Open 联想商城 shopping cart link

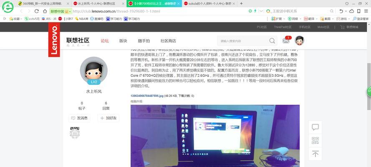coord(349,27)
